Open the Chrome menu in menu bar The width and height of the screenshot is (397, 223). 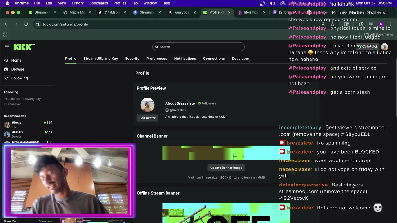21,3
